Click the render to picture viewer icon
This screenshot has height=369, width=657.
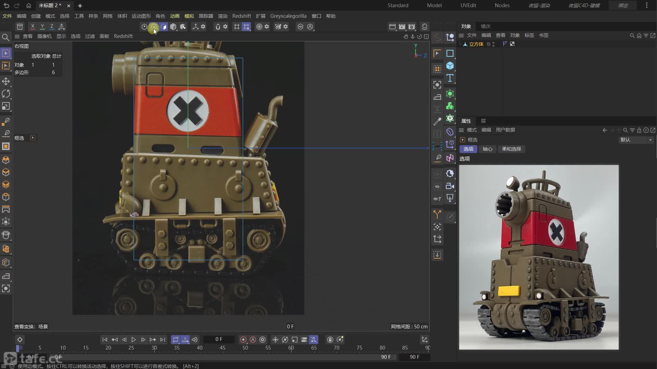(x=402, y=27)
